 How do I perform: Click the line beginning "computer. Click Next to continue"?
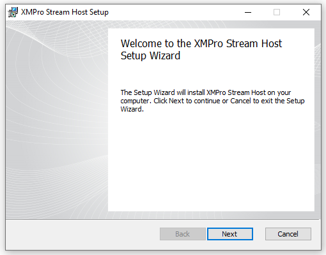[x=212, y=101]
